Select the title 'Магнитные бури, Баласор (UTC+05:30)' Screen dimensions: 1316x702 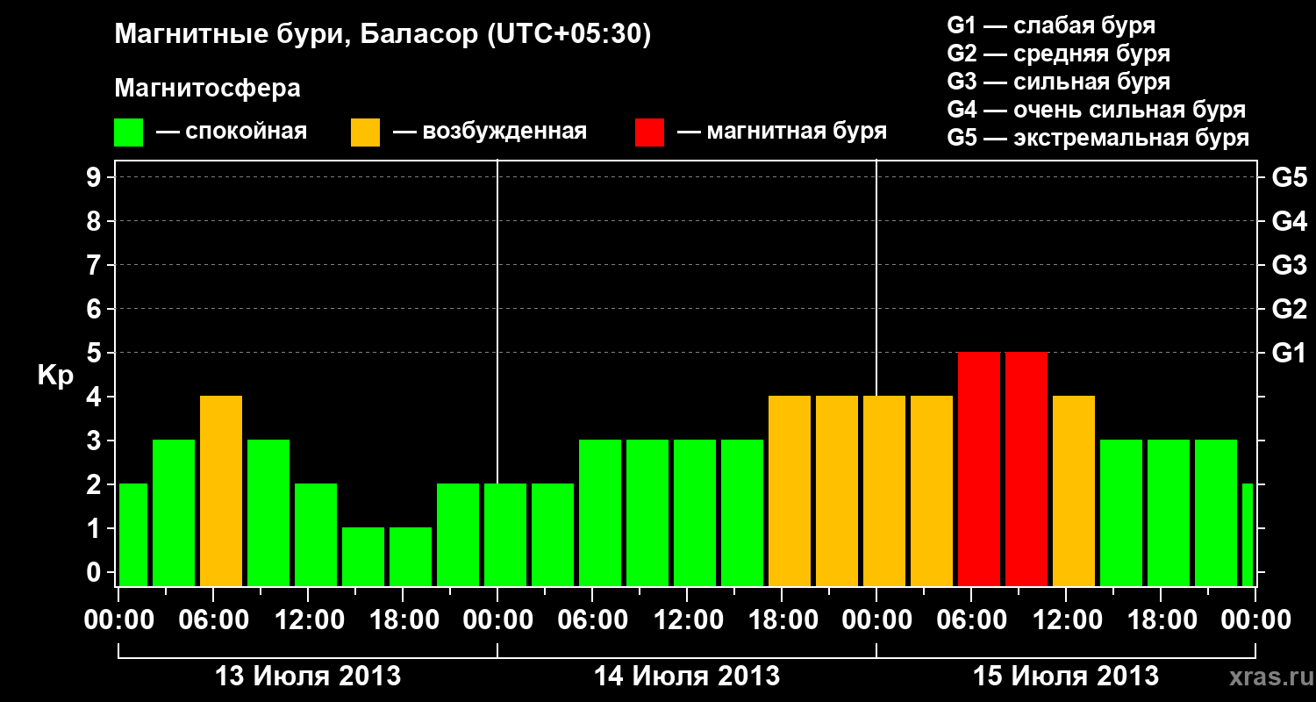[383, 35]
